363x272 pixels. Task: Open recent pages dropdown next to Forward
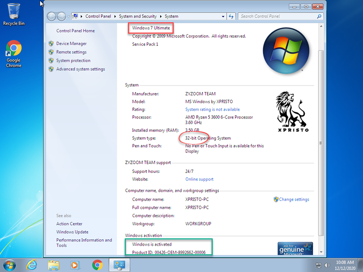[69, 17]
